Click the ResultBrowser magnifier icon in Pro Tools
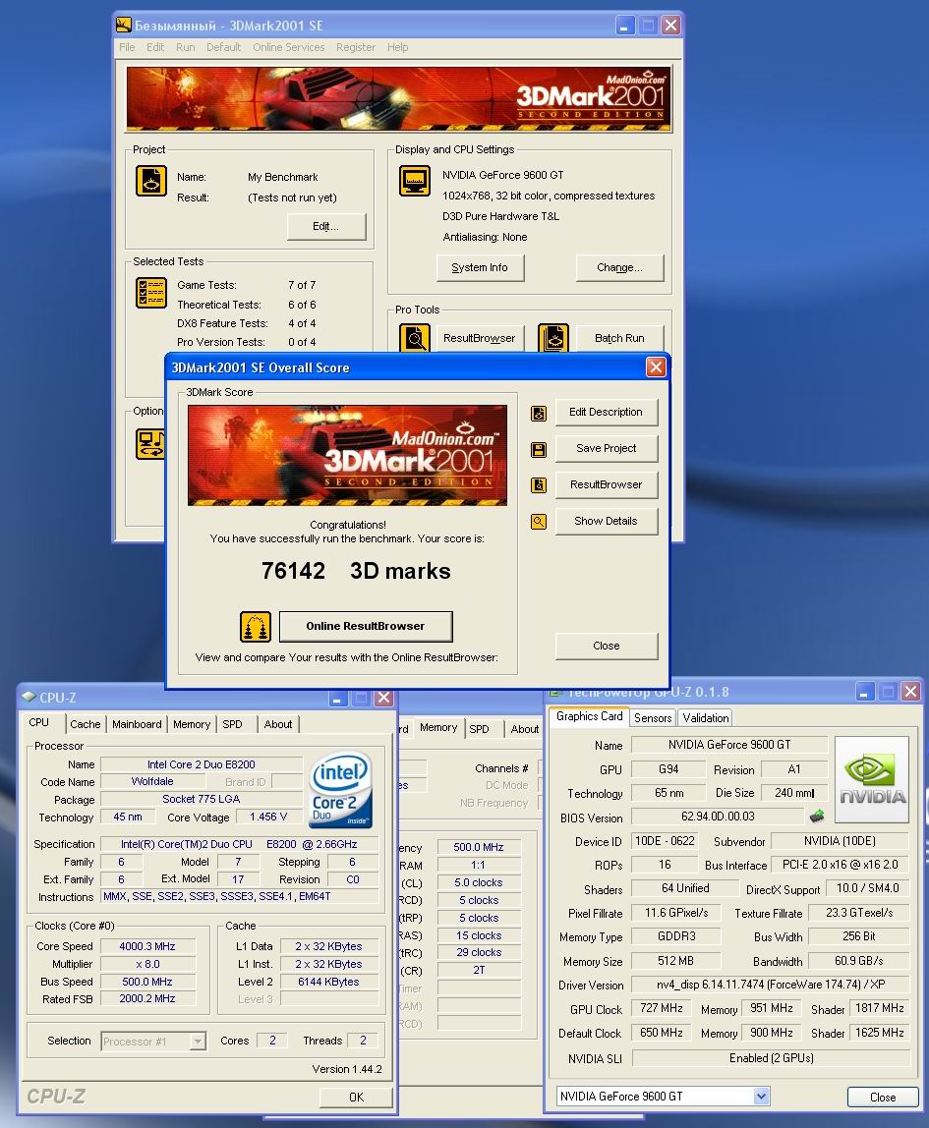The width and height of the screenshot is (929, 1128). pyautogui.click(x=415, y=338)
